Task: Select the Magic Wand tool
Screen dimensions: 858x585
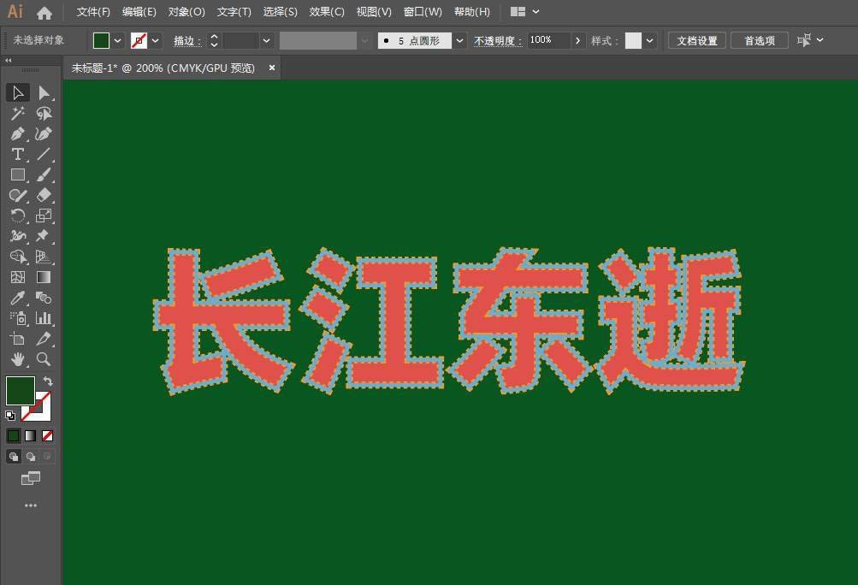Action: [17, 113]
